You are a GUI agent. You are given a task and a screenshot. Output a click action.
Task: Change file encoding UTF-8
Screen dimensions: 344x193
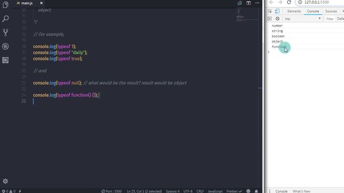coord(188,191)
